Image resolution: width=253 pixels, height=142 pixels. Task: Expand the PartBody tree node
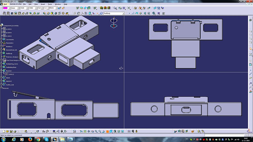click(1, 53)
